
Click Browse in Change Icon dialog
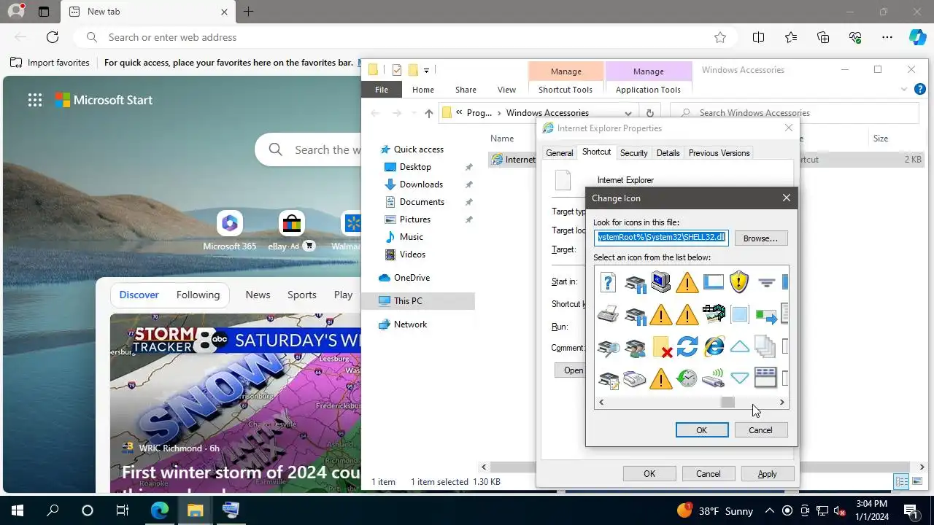(x=760, y=238)
